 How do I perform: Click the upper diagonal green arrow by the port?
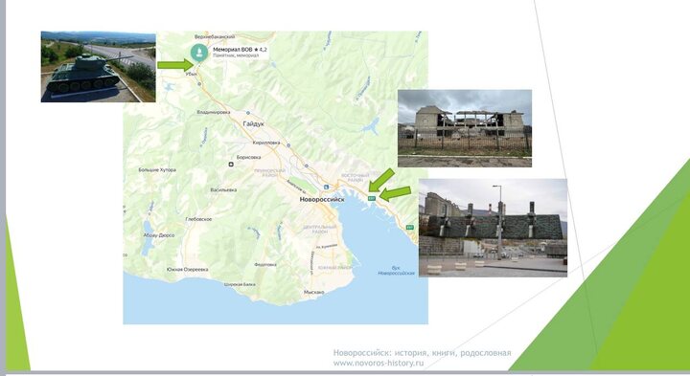click(x=381, y=180)
